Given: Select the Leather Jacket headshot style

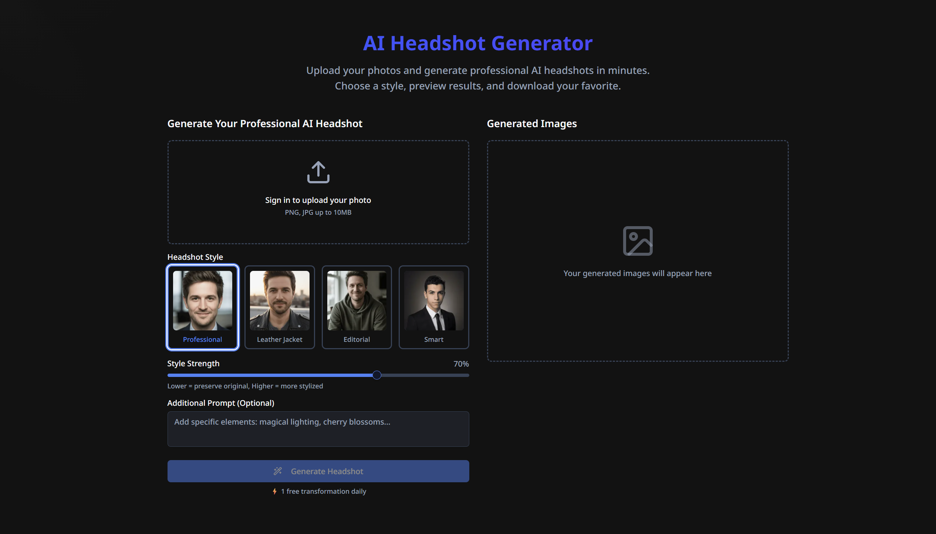Looking at the screenshot, I should click(279, 307).
